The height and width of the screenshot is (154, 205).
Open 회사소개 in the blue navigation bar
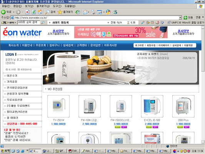13,45
